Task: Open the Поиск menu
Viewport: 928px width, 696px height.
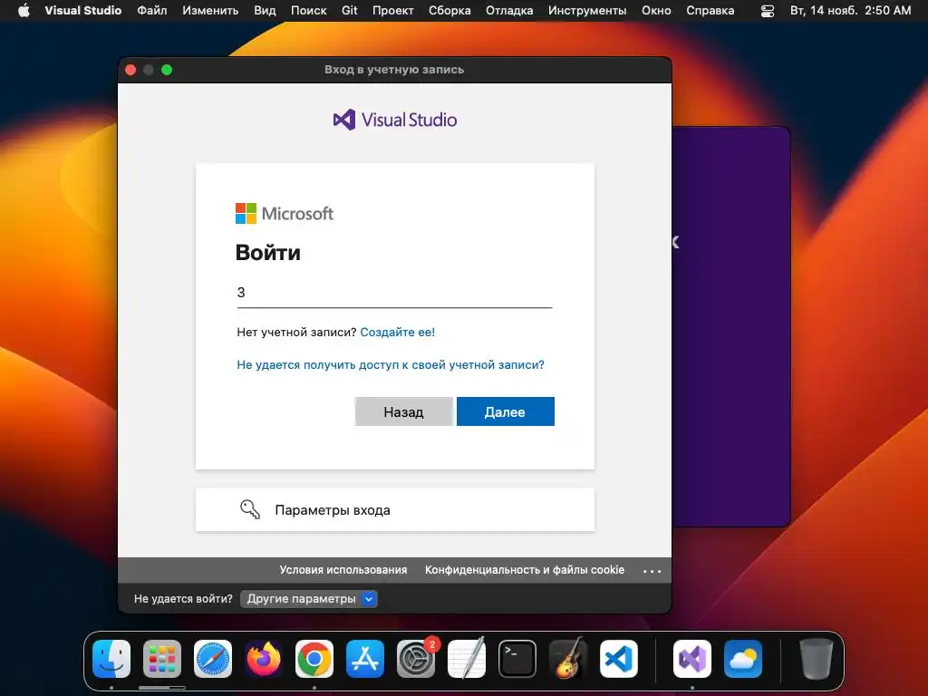Action: point(308,10)
